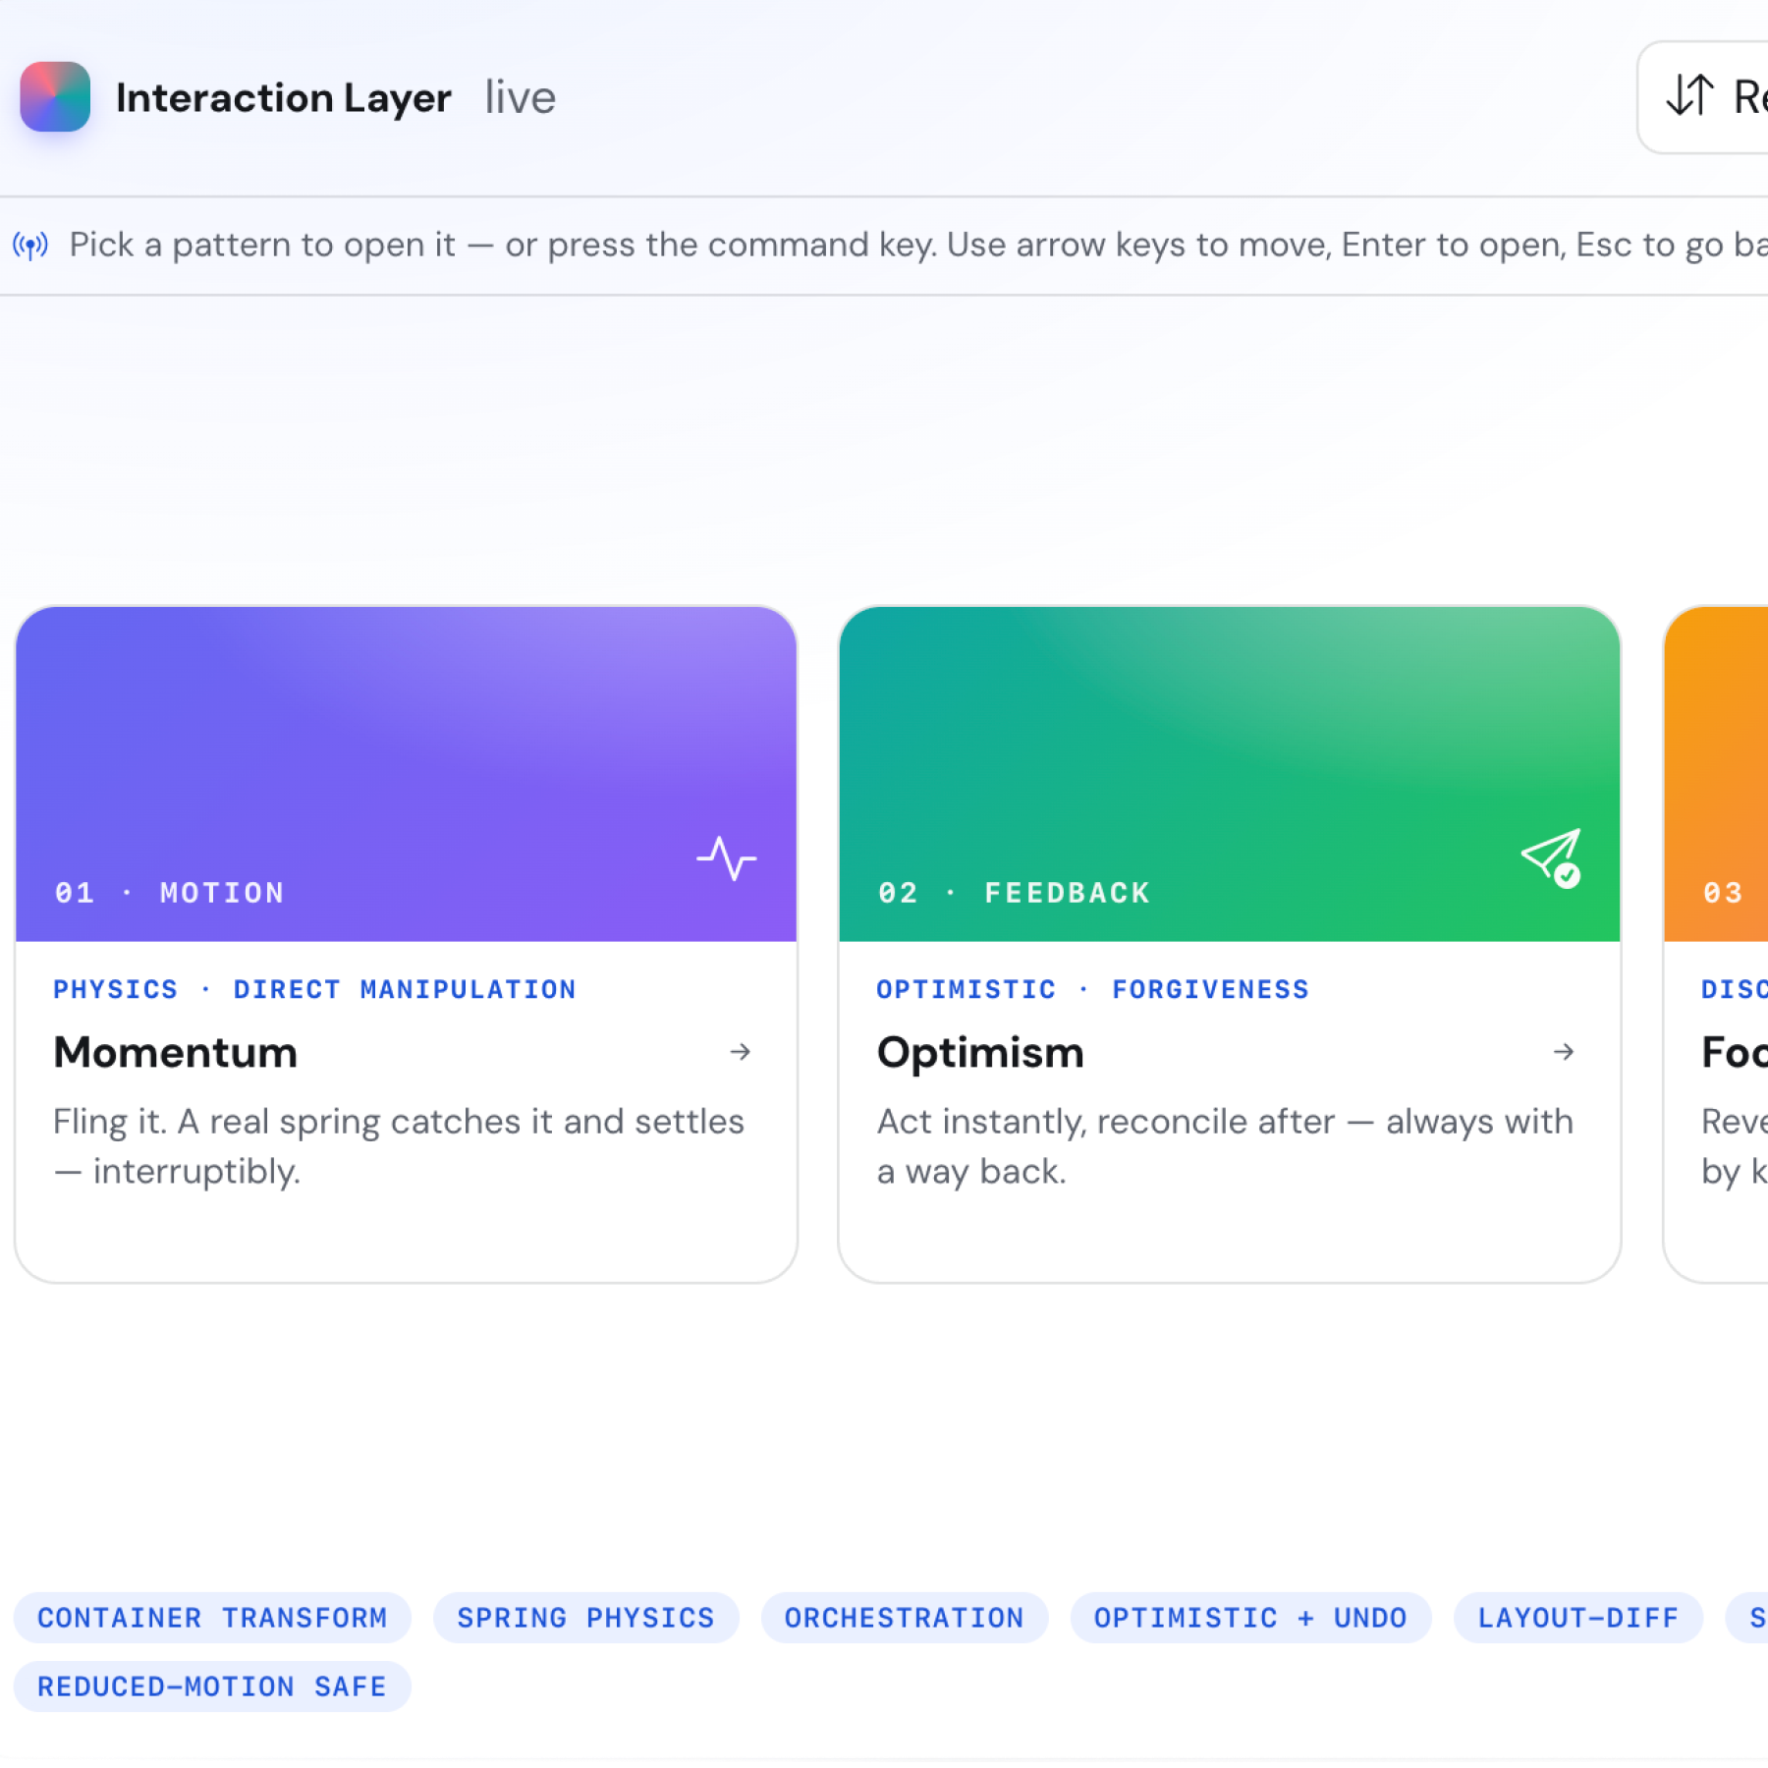
Task: Open the Optimism pattern card
Action: click(1229, 944)
